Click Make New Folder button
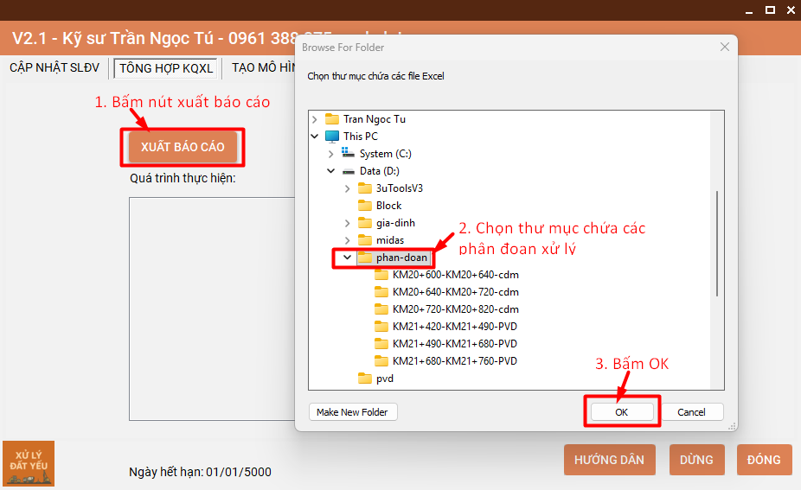 (352, 412)
